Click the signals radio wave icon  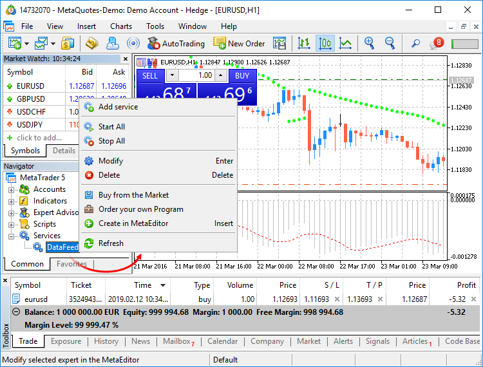tap(133, 43)
